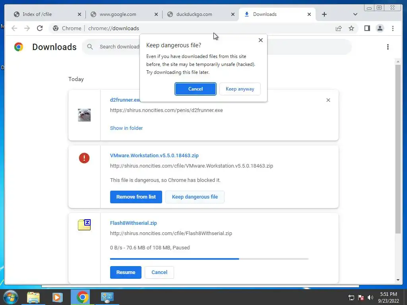Open Show in folder for d2frunner.exe
This screenshot has height=305, width=407.
[x=126, y=128]
